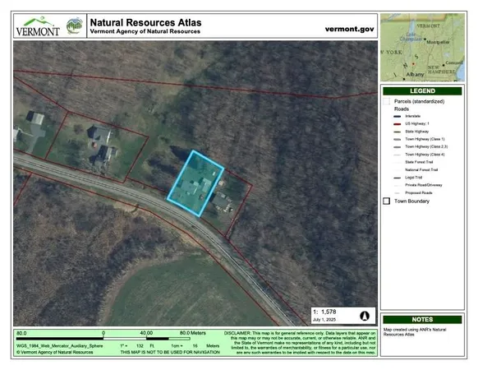
Task: Click the north arrow compass icon
Action: tap(365, 316)
